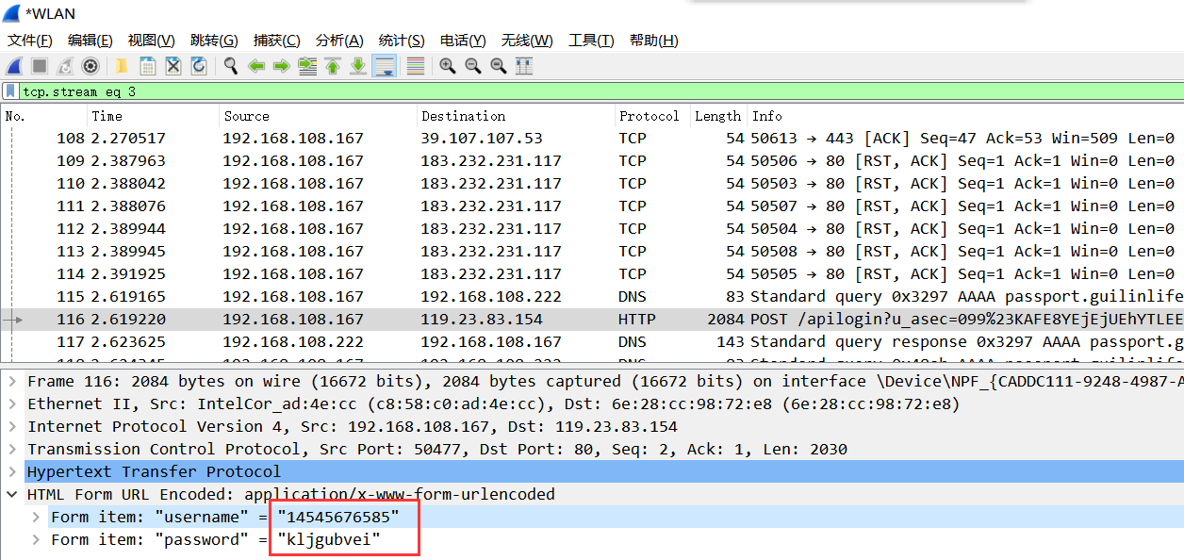Image resolution: width=1184 pixels, height=560 pixels.
Task: Open capture options gear icon
Action: (90, 66)
